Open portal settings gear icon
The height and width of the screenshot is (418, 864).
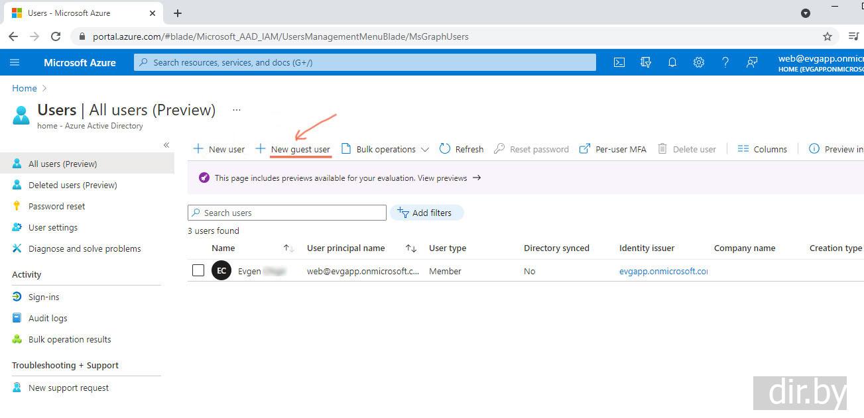(x=699, y=62)
